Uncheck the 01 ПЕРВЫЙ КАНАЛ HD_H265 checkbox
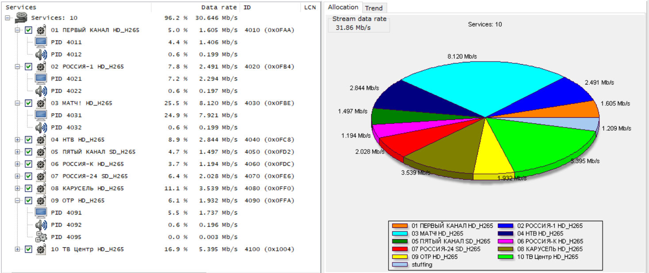The width and height of the screenshot is (649, 273). point(29,31)
